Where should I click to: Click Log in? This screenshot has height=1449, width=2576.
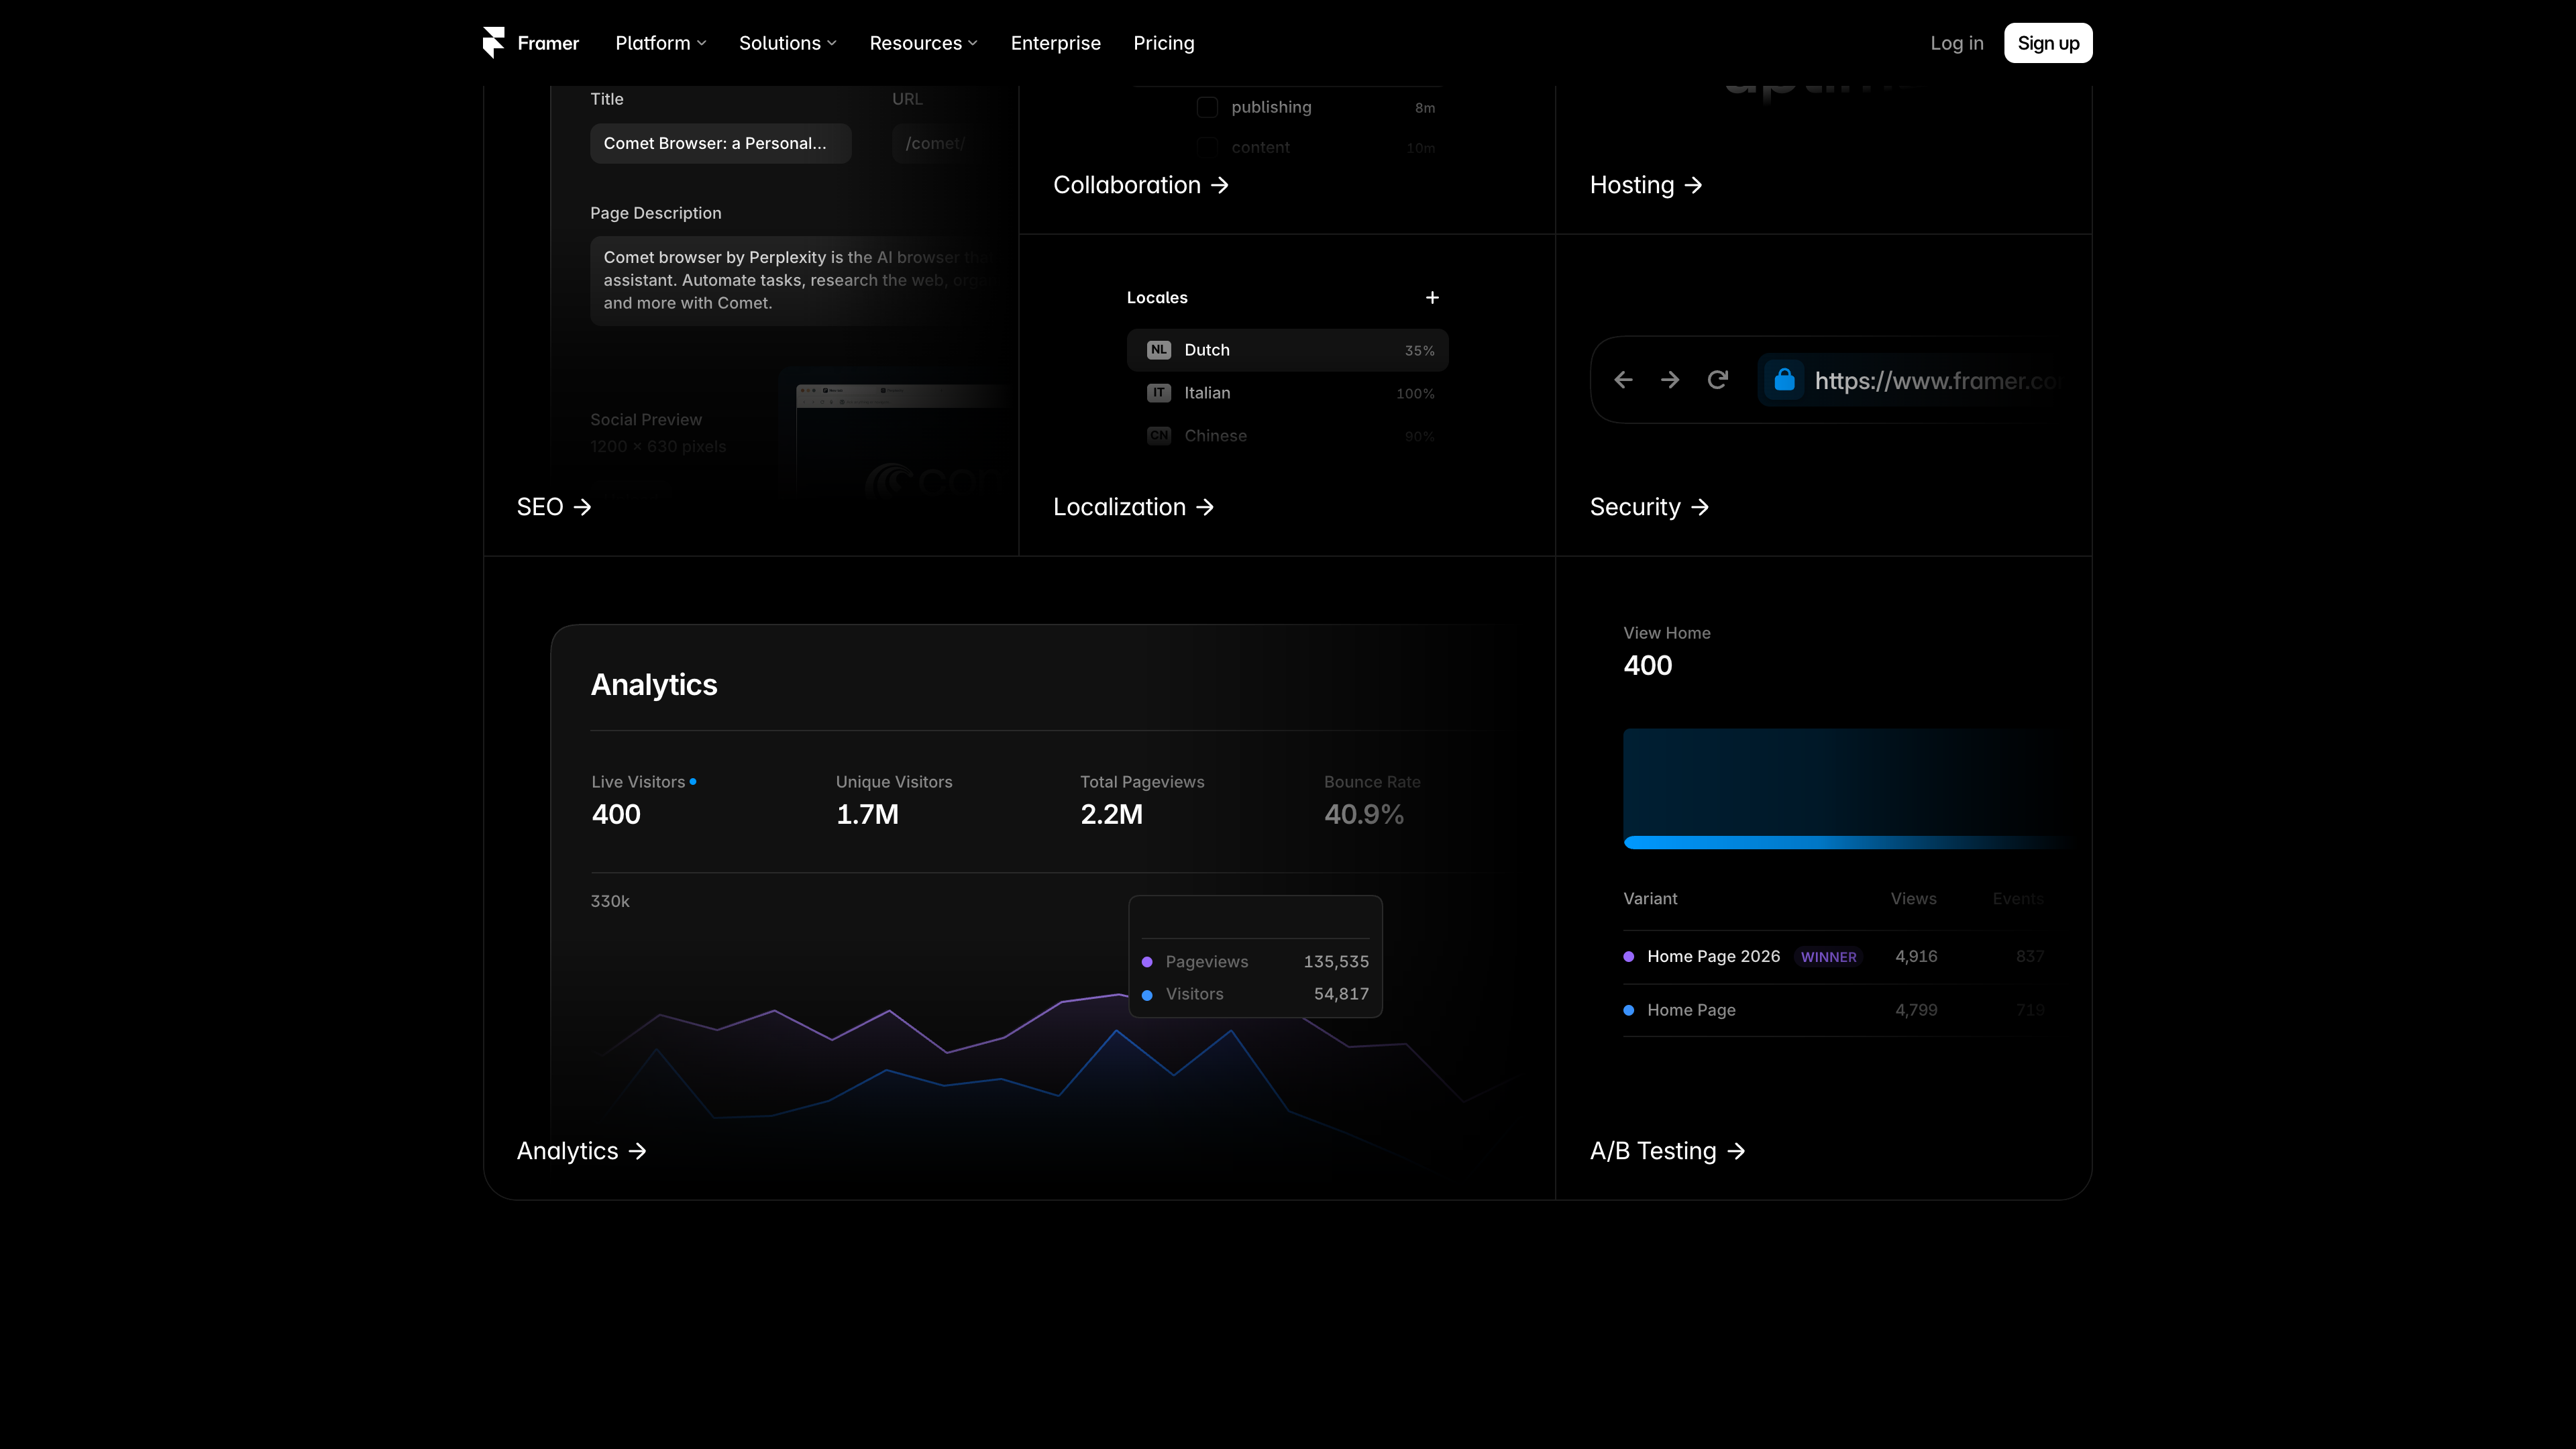[1956, 43]
